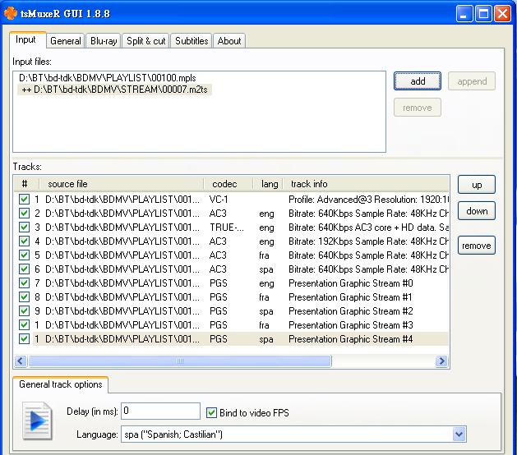Click the Delay (in ms) input field

pos(160,411)
